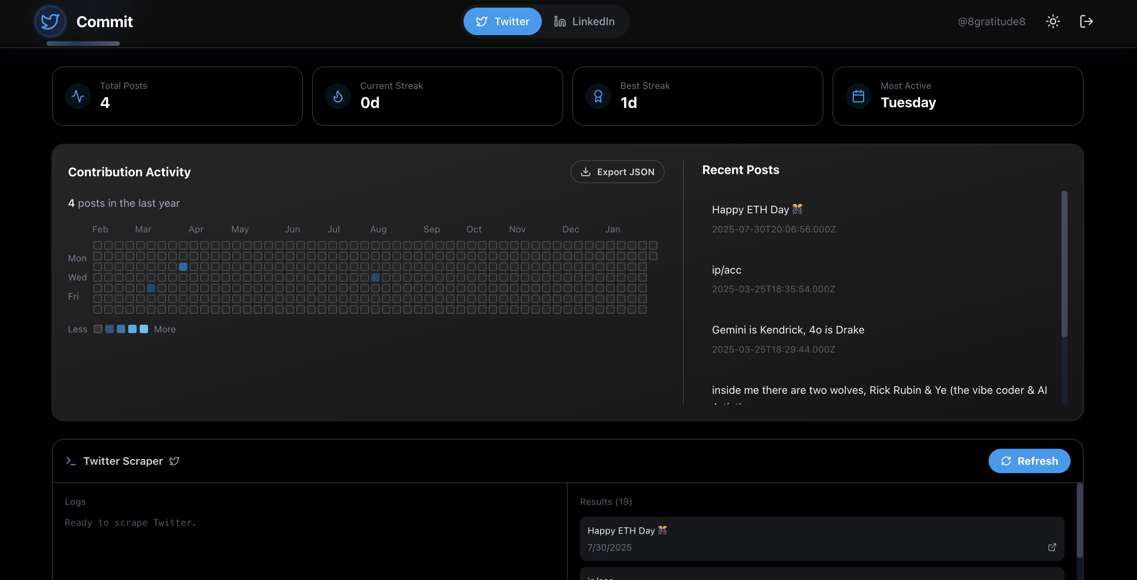Click the activity icon on Total Posts card

78,96
